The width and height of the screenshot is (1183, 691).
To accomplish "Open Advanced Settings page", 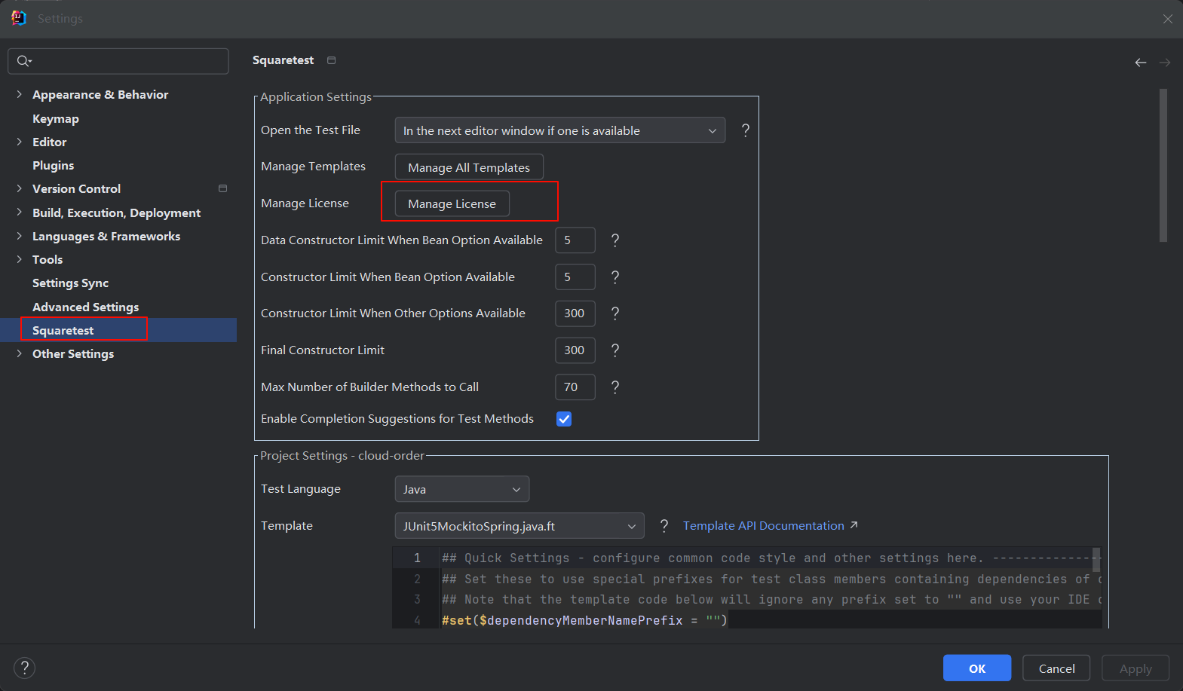I will [x=86, y=307].
